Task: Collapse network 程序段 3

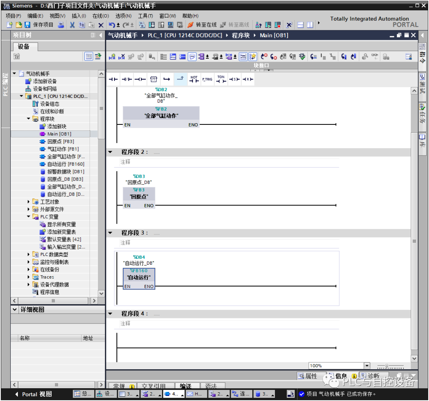Action: 110,233
